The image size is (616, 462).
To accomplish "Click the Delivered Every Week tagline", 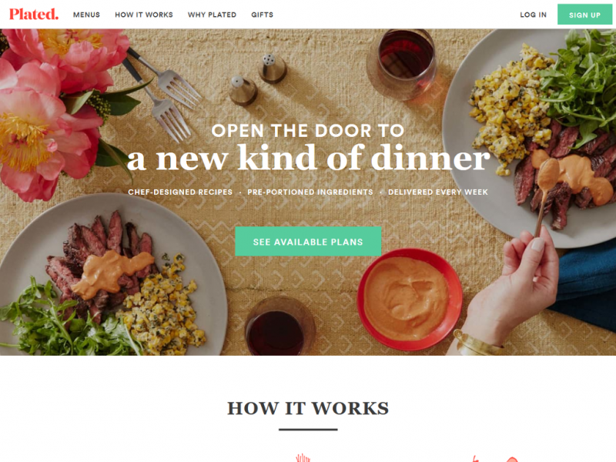I will click(x=438, y=192).
